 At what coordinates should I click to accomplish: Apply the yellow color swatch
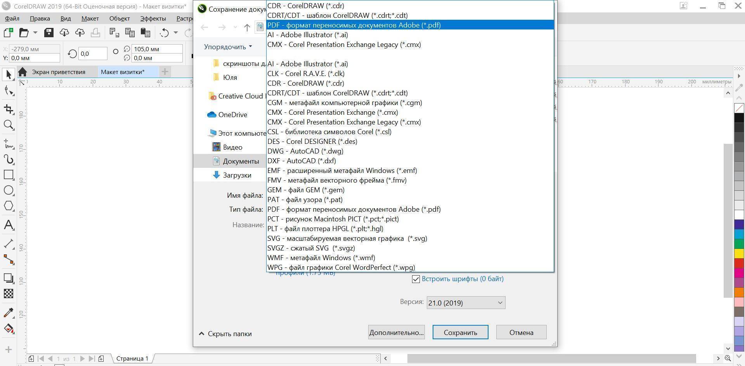click(739, 254)
